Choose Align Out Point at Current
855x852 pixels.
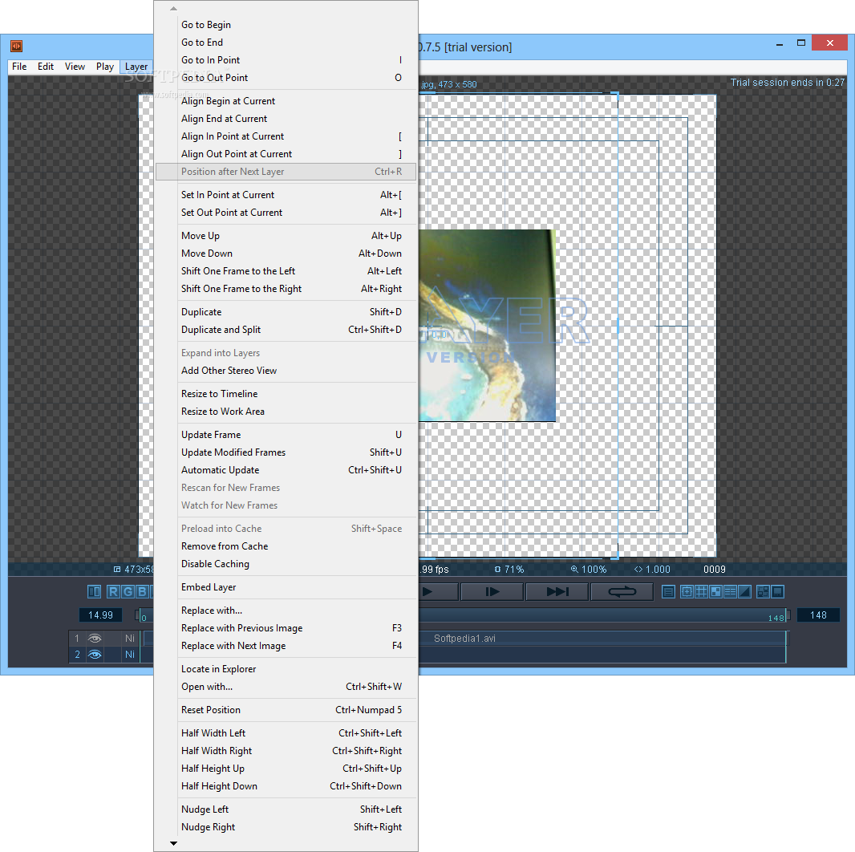(286, 154)
